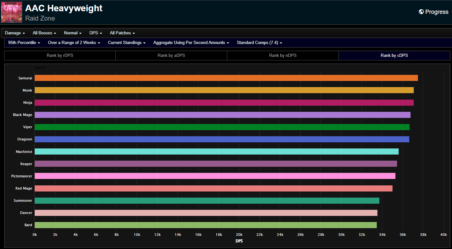
Task: Click the Black Mage axis label
Action: tap(23, 115)
